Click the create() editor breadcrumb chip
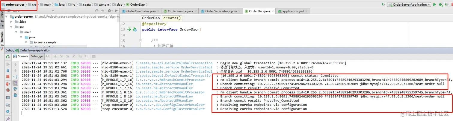Screen dimensions: 453x121 pyautogui.click(x=172, y=18)
